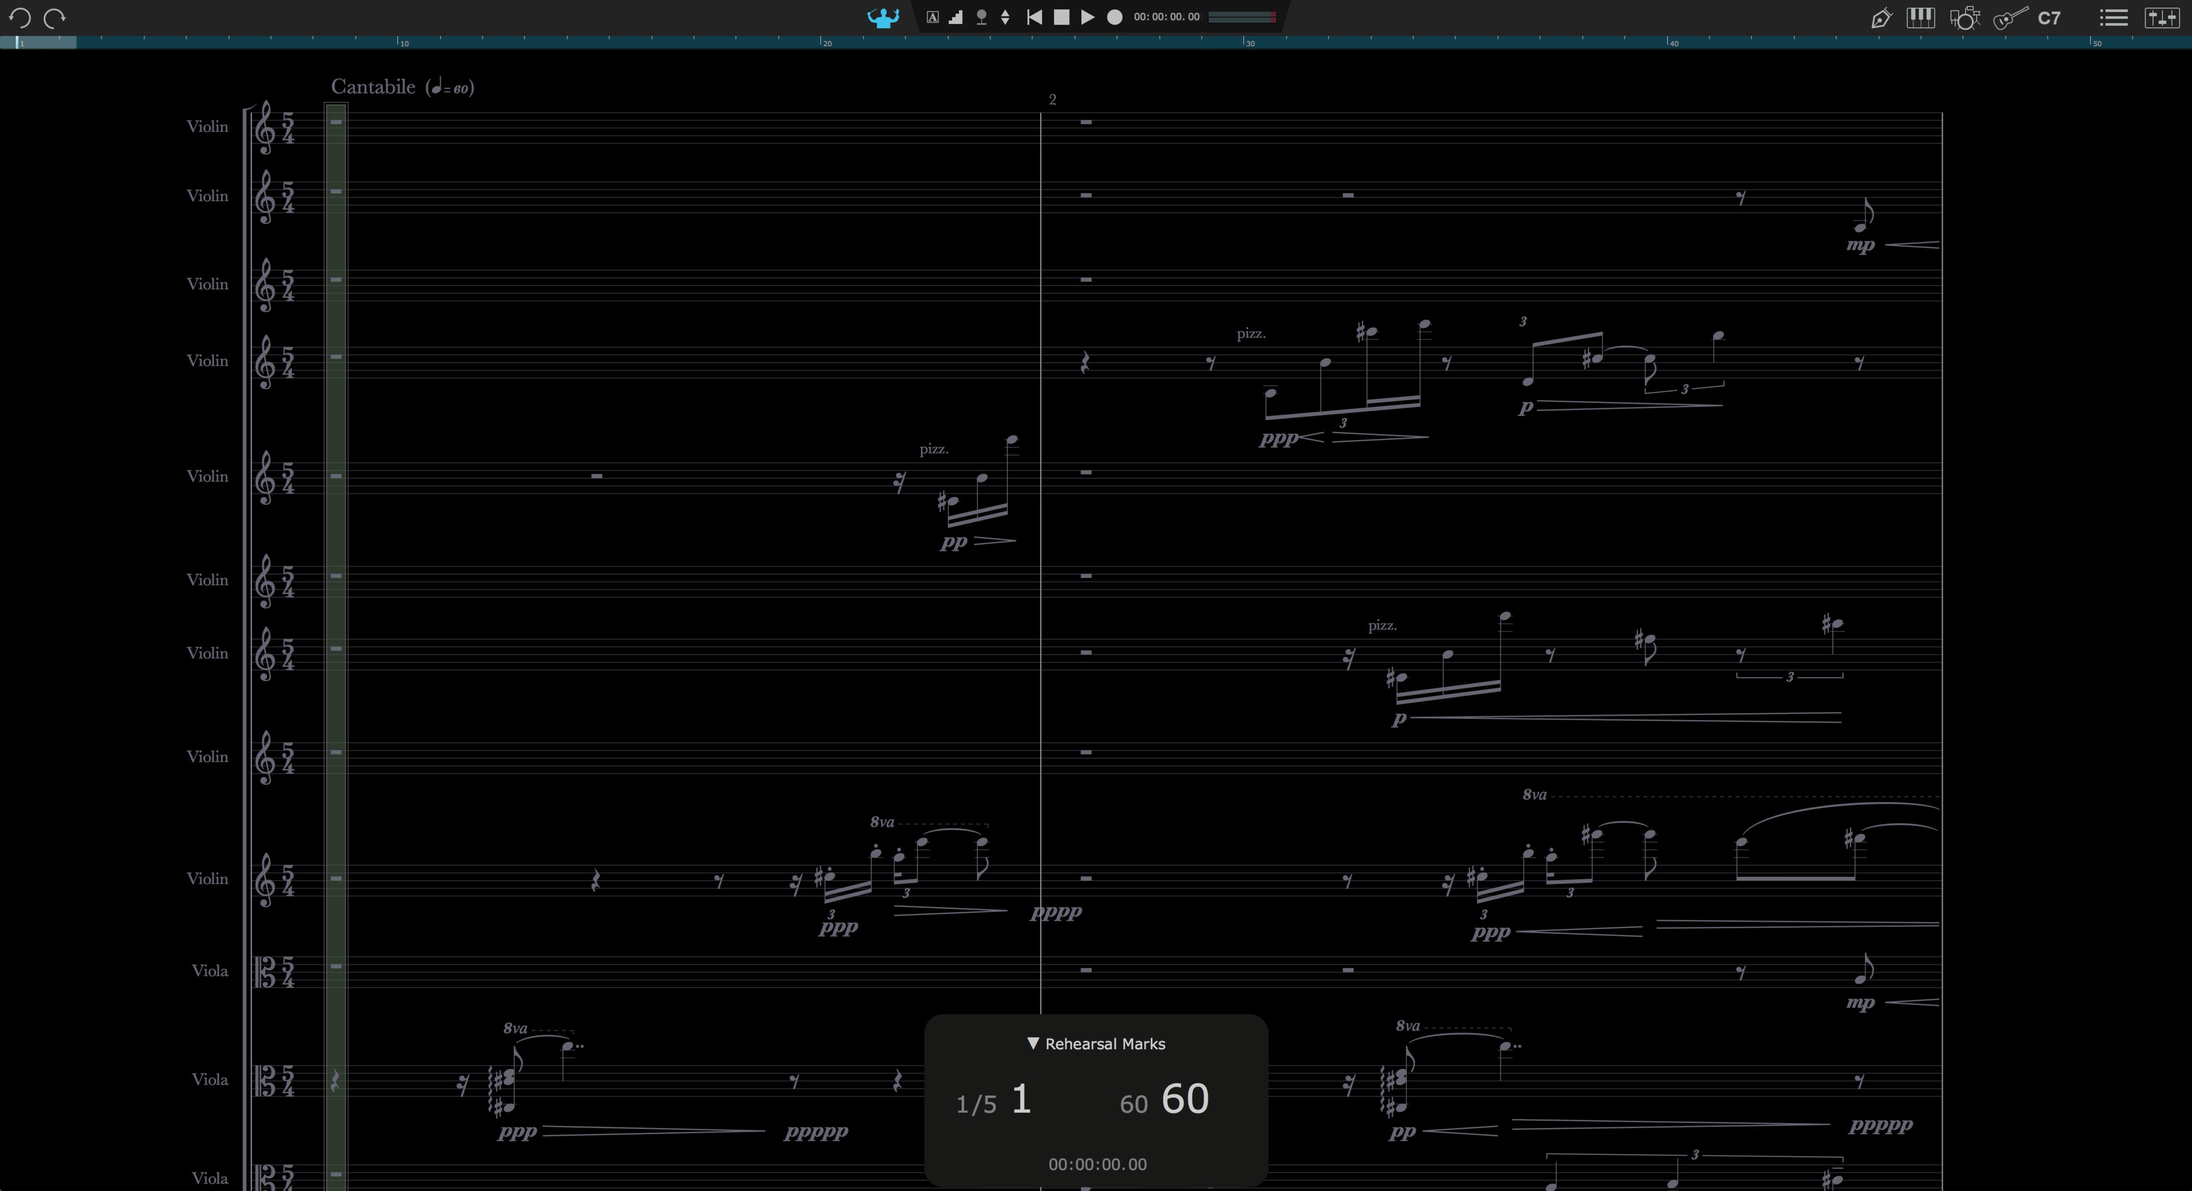Toggle the dynamics staircase control
Image resolution: width=2192 pixels, height=1191 pixels.
point(956,16)
